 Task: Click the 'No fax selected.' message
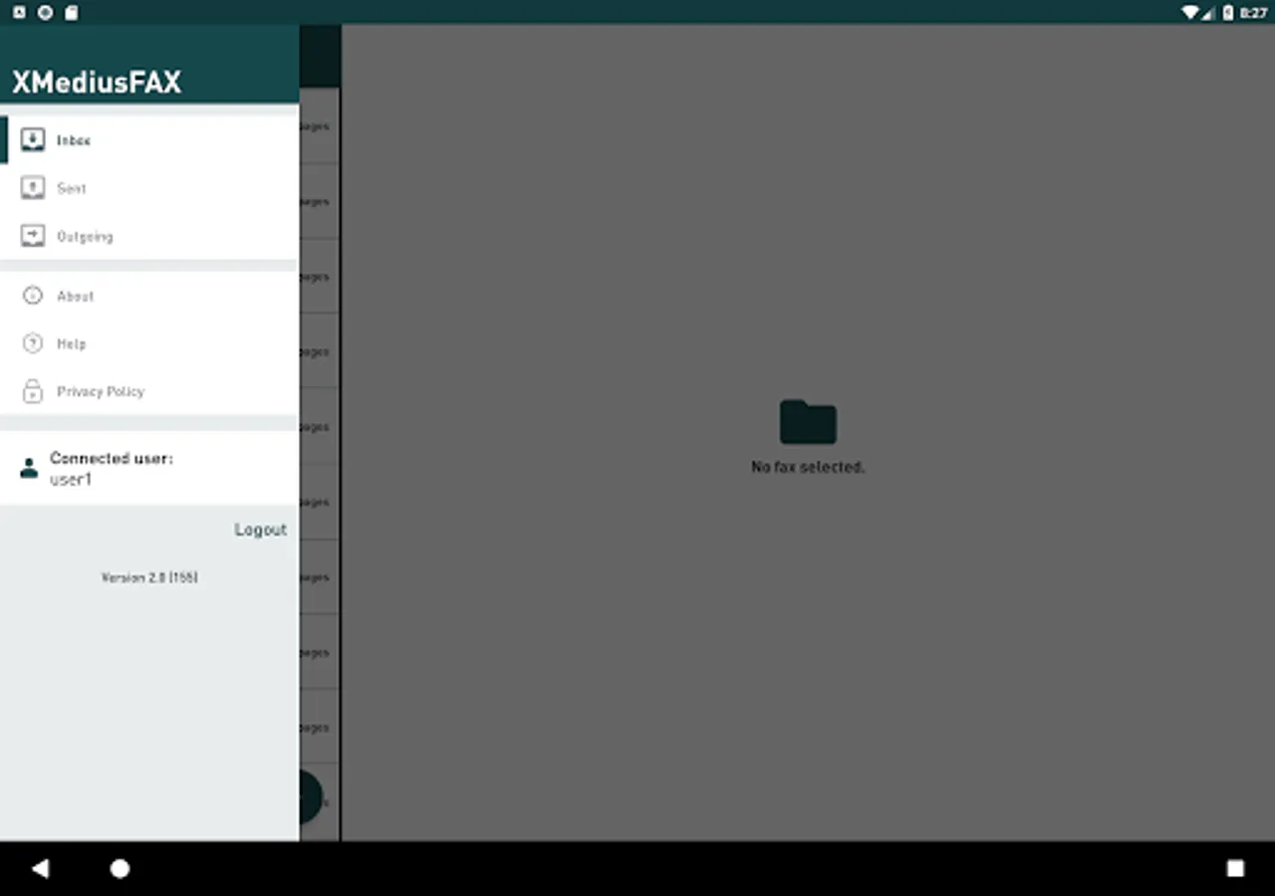click(808, 467)
